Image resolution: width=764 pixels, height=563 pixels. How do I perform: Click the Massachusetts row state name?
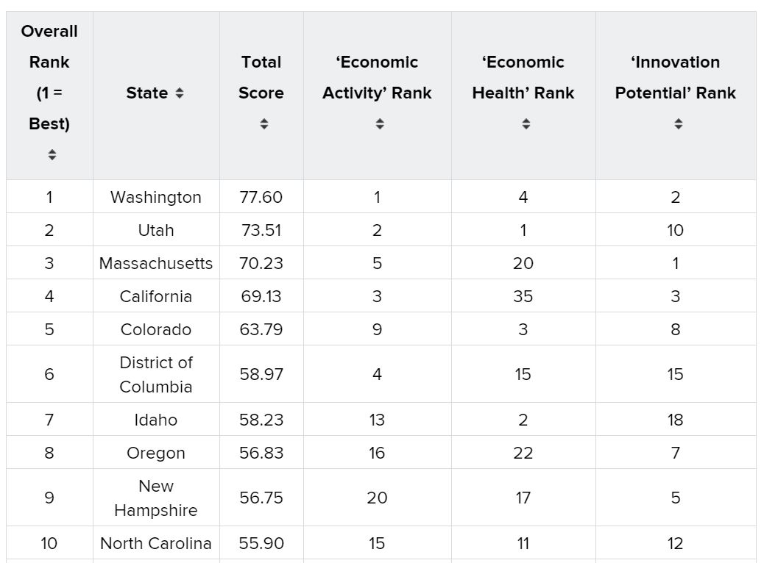[156, 263]
